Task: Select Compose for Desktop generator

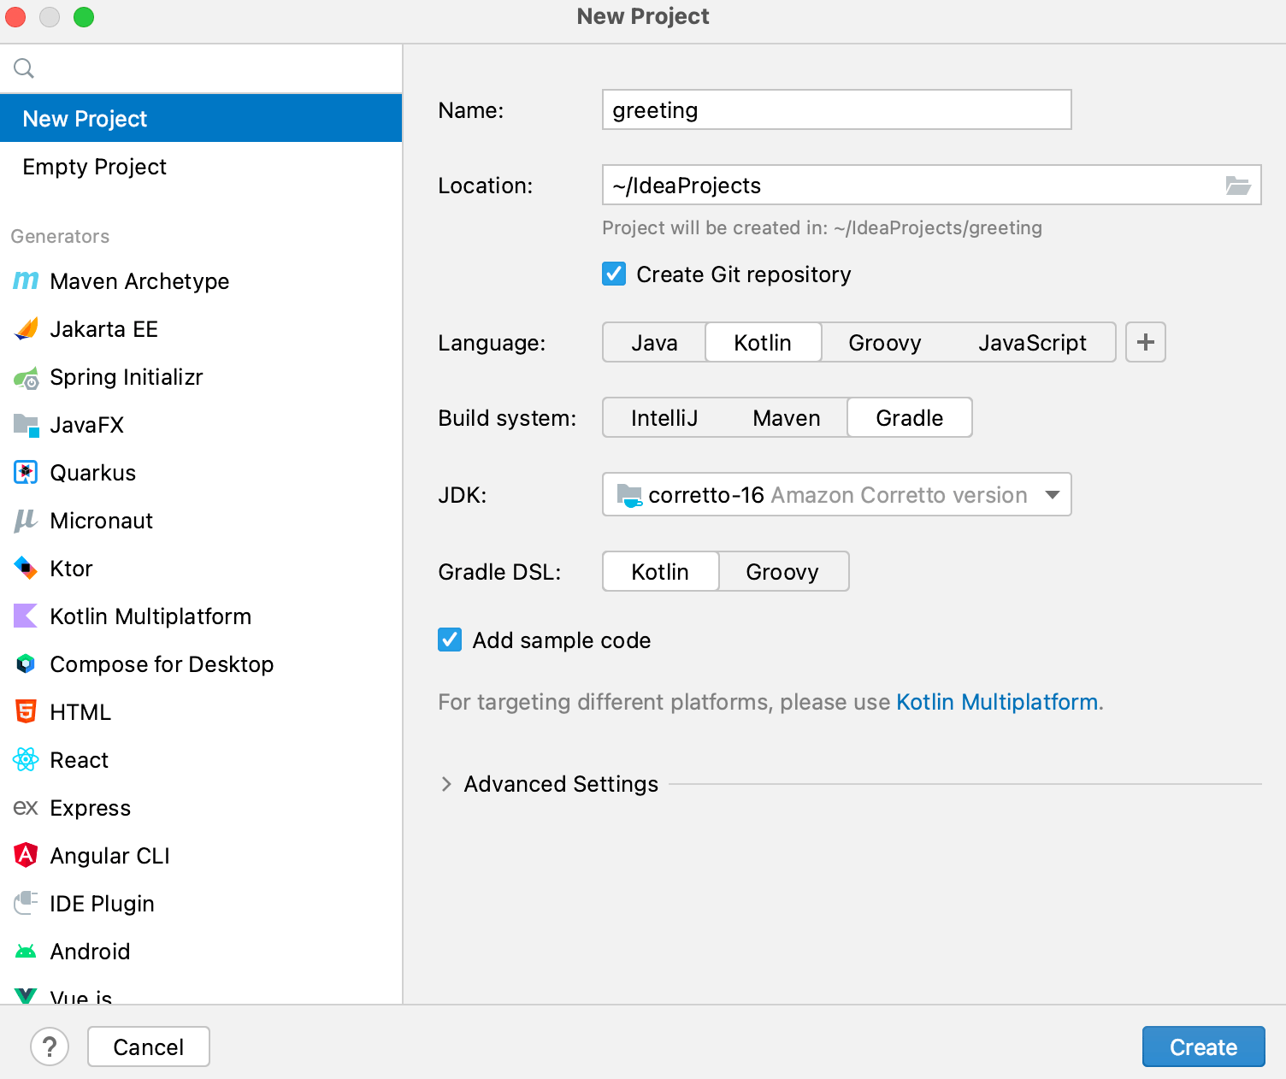Action: pos(162,664)
